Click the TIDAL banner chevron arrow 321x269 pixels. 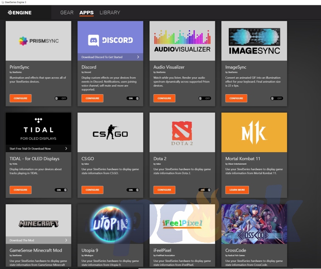click(66, 148)
